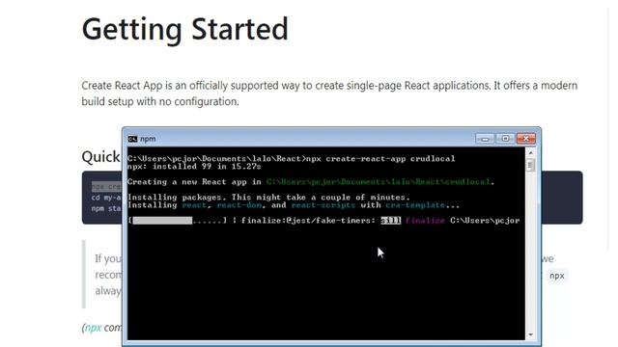Click the npx link in the webpage
This screenshot has height=347, width=618.
93,328
